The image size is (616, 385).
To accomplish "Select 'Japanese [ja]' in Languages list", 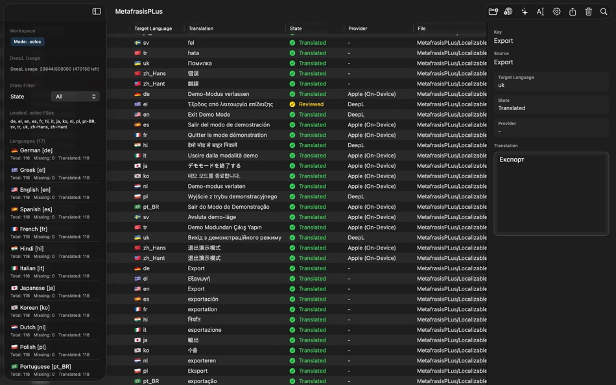I will click(55, 291).
